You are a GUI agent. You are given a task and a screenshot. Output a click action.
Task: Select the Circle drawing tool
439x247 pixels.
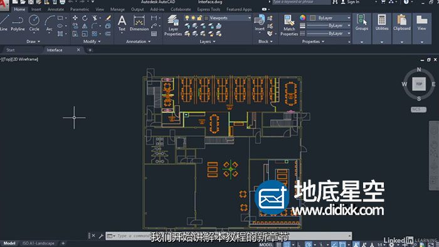click(x=34, y=23)
